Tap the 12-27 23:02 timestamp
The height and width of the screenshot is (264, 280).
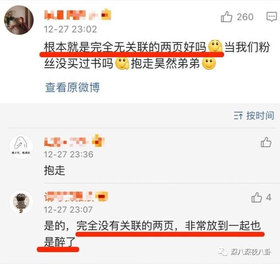pos(70,29)
